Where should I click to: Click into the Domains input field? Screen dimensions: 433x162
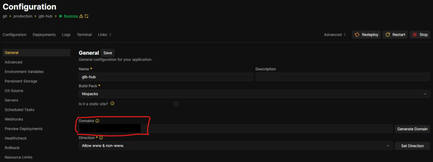coord(236,129)
